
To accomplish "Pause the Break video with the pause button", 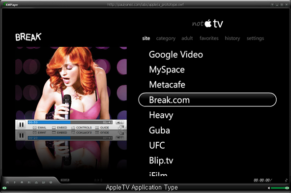I will point(21,125).
